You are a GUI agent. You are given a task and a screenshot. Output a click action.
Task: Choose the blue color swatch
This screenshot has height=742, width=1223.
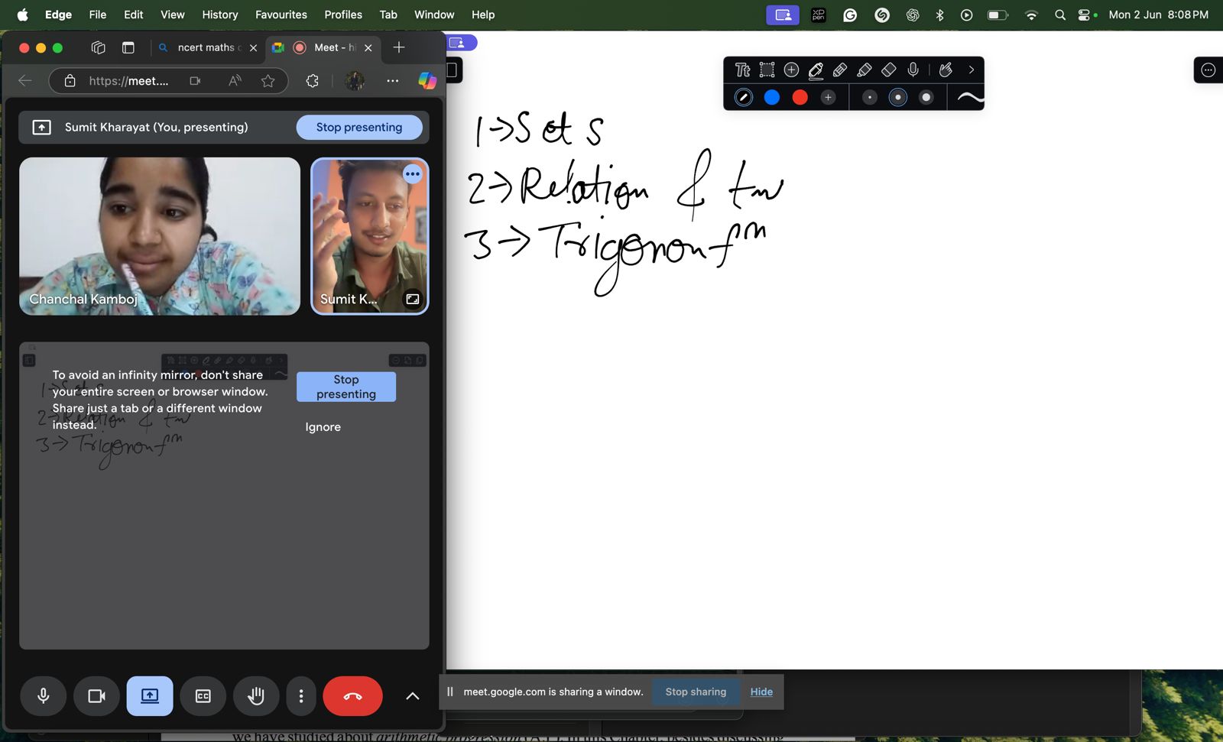click(x=772, y=97)
